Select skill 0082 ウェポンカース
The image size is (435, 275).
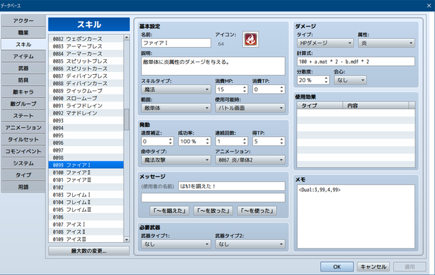click(86, 39)
